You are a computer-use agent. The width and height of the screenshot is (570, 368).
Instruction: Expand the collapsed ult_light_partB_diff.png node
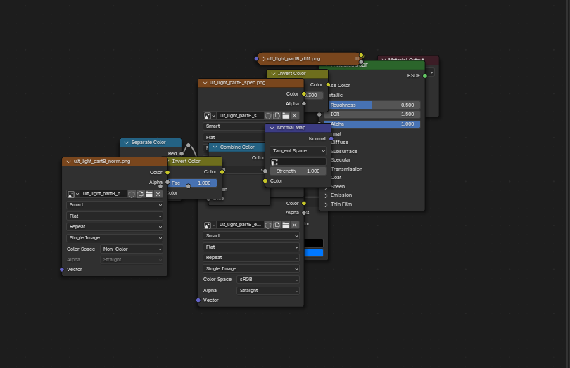pyautogui.click(x=264, y=59)
